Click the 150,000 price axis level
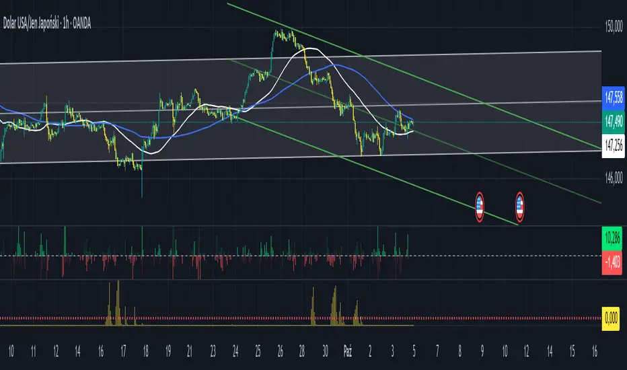The width and height of the screenshot is (627, 370). click(x=614, y=27)
